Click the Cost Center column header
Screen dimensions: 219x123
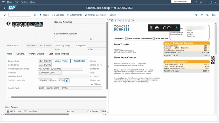[93, 111]
